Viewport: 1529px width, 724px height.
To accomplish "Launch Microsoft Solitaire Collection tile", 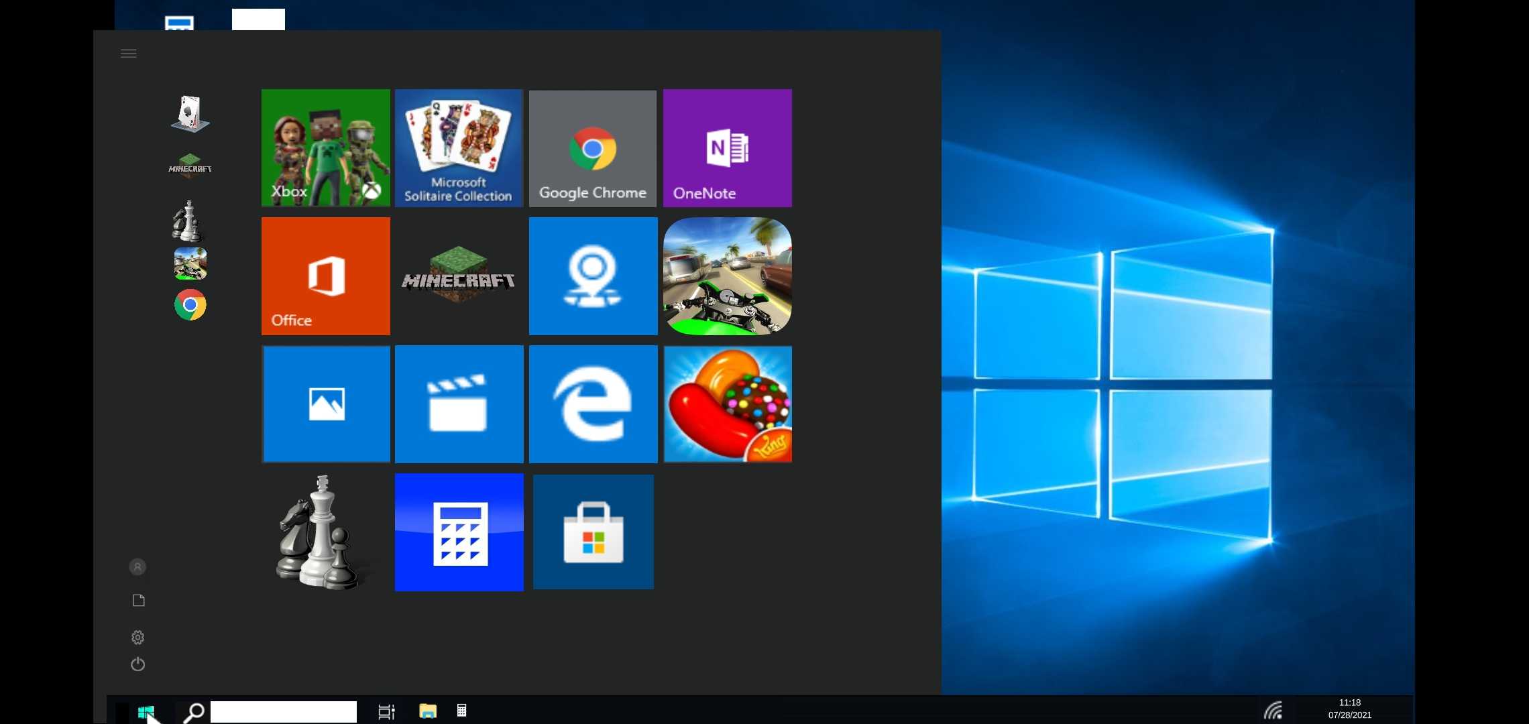I will pyautogui.click(x=459, y=147).
